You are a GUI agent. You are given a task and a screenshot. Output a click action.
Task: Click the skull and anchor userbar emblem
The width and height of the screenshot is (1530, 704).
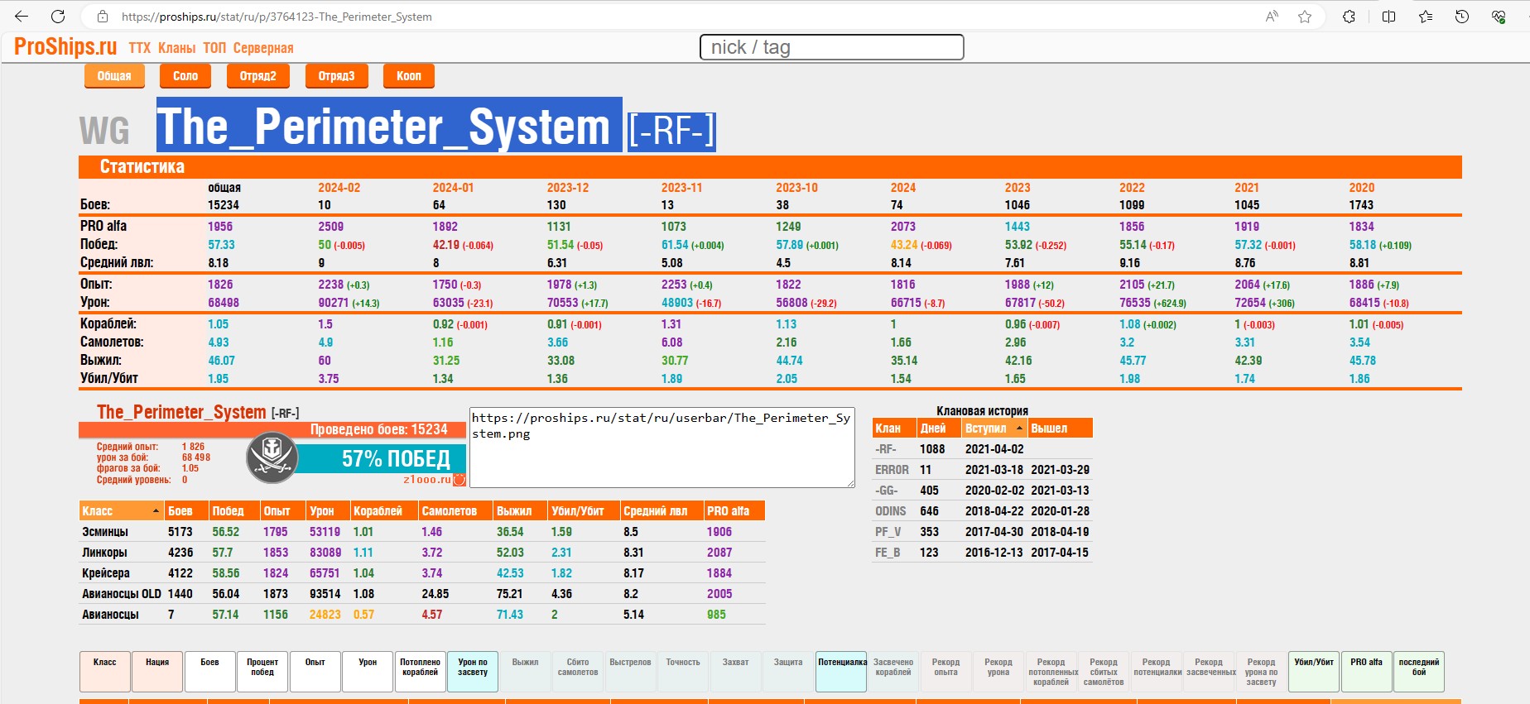pyautogui.click(x=272, y=457)
